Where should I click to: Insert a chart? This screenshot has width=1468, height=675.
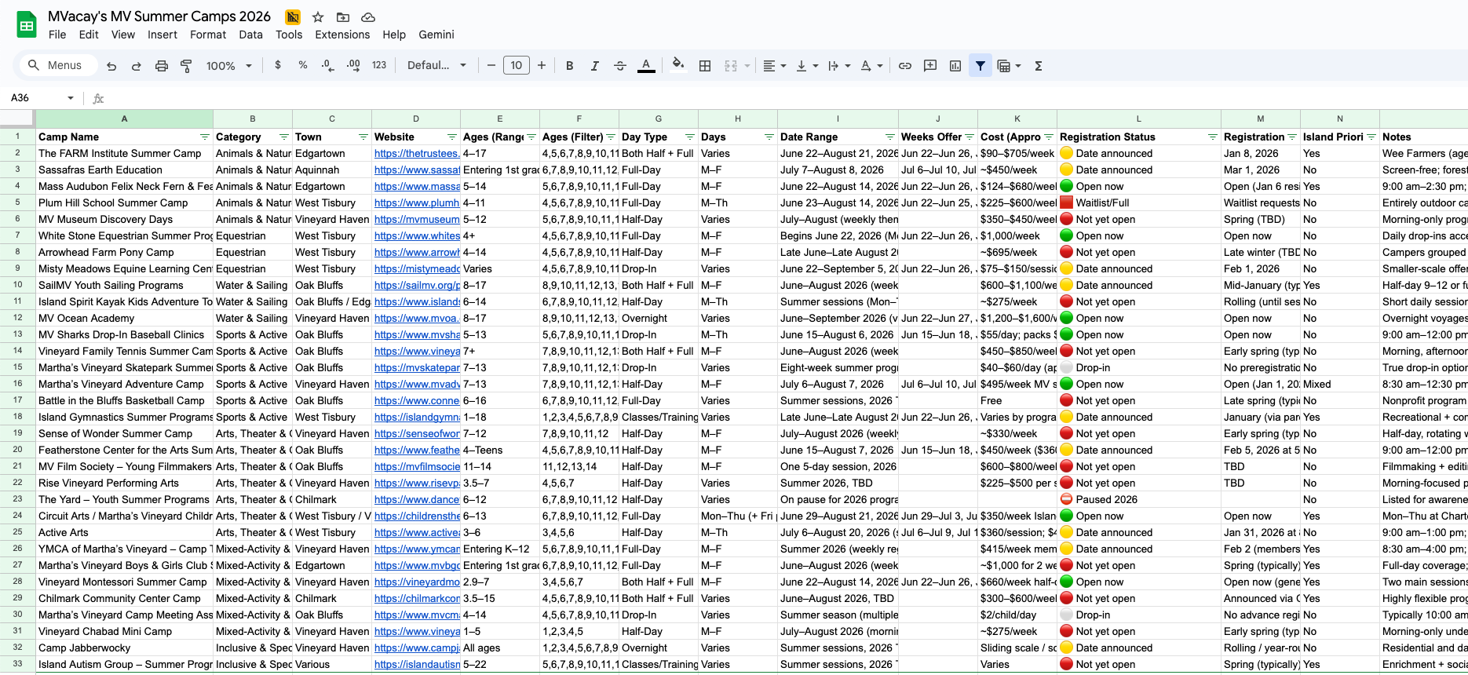[955, 66]
